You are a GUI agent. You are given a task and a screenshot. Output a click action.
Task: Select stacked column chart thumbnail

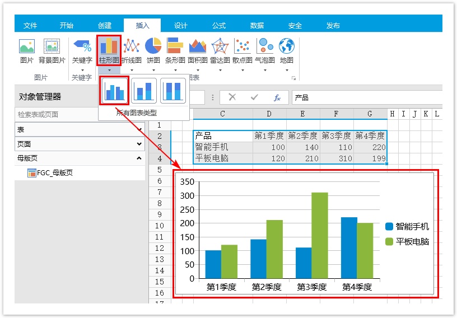pos(144,91)
